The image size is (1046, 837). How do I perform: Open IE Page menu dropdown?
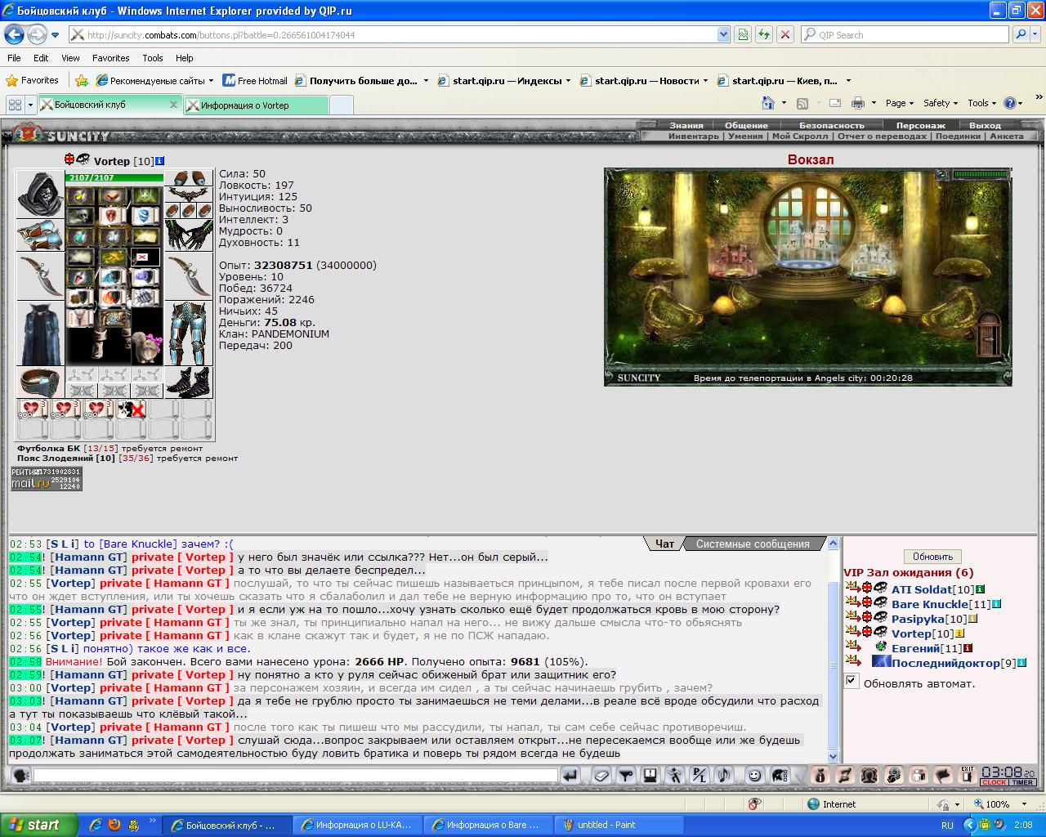coord(900,103)
